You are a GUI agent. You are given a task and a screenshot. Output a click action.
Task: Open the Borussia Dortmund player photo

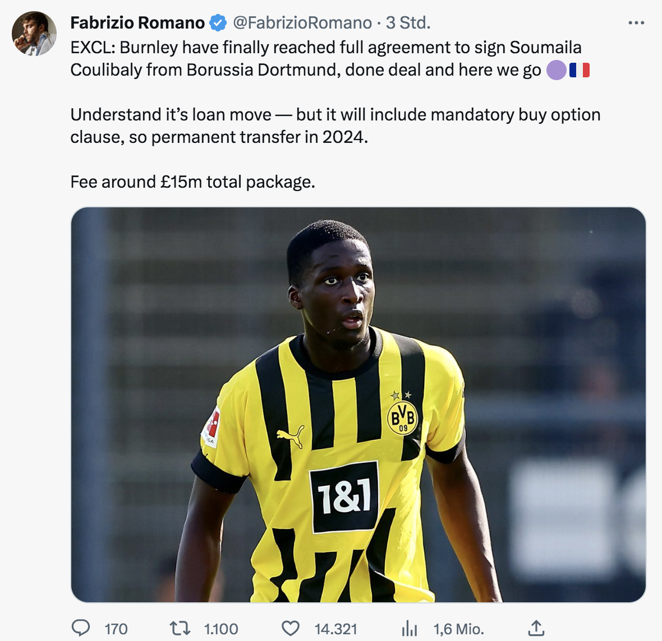(x=358, y=405)
